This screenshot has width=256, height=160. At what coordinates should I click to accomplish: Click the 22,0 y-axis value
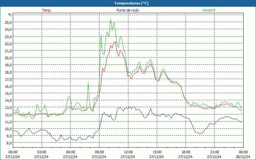pyautogui.click(x=8, y=44)
